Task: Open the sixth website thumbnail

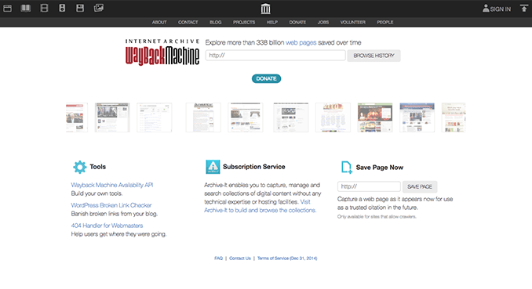Action: 291,117
